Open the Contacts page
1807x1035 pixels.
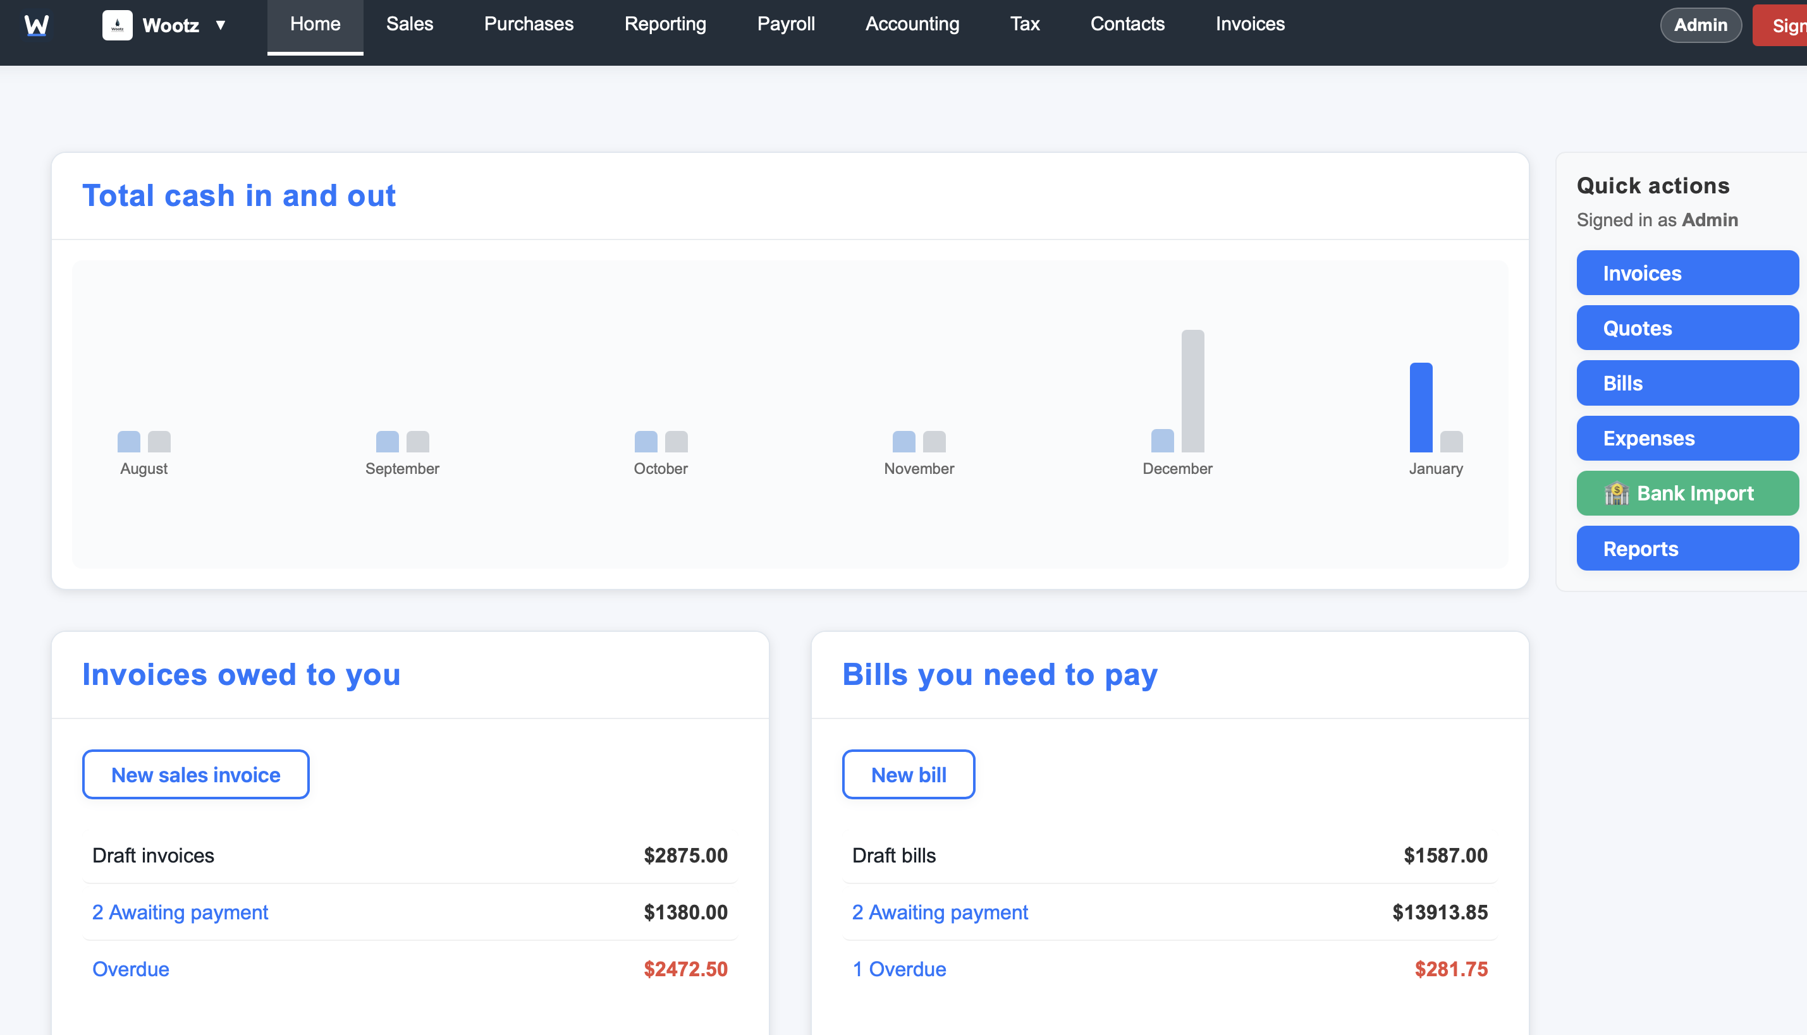coord(1127,23)
